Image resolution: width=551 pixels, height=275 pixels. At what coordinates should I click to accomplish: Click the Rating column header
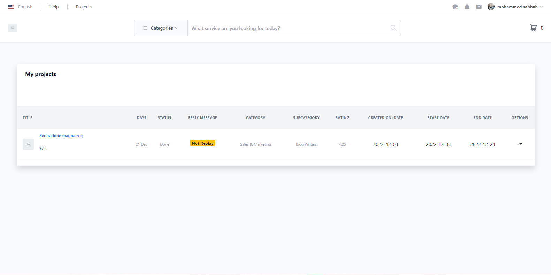(x=342, y=118)
